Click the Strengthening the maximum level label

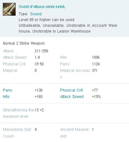point(18,113)
